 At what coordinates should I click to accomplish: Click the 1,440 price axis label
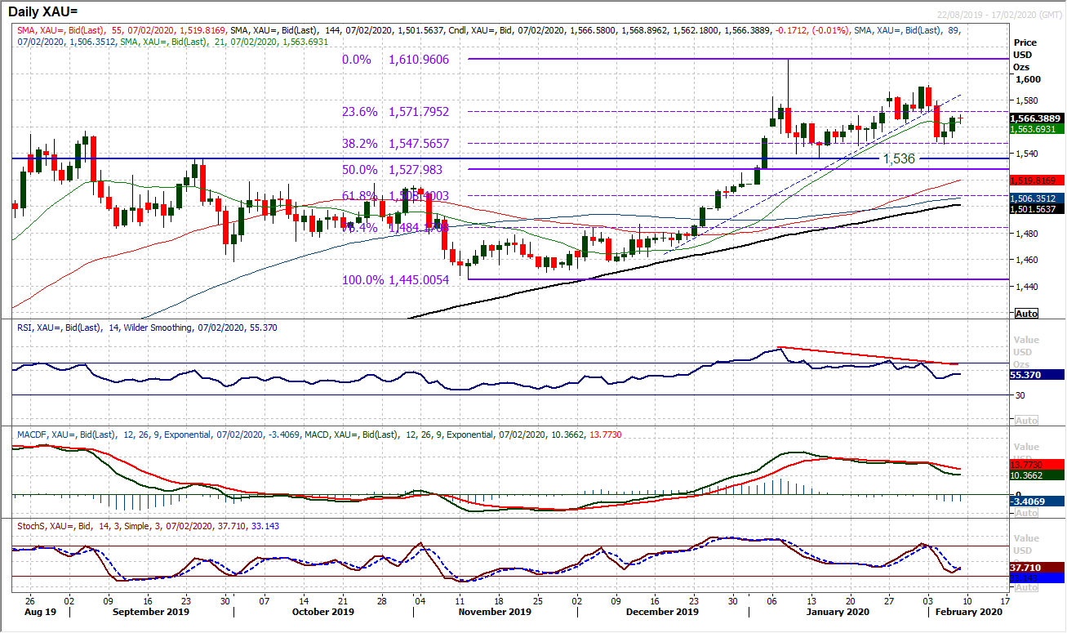coord(1025,287)
